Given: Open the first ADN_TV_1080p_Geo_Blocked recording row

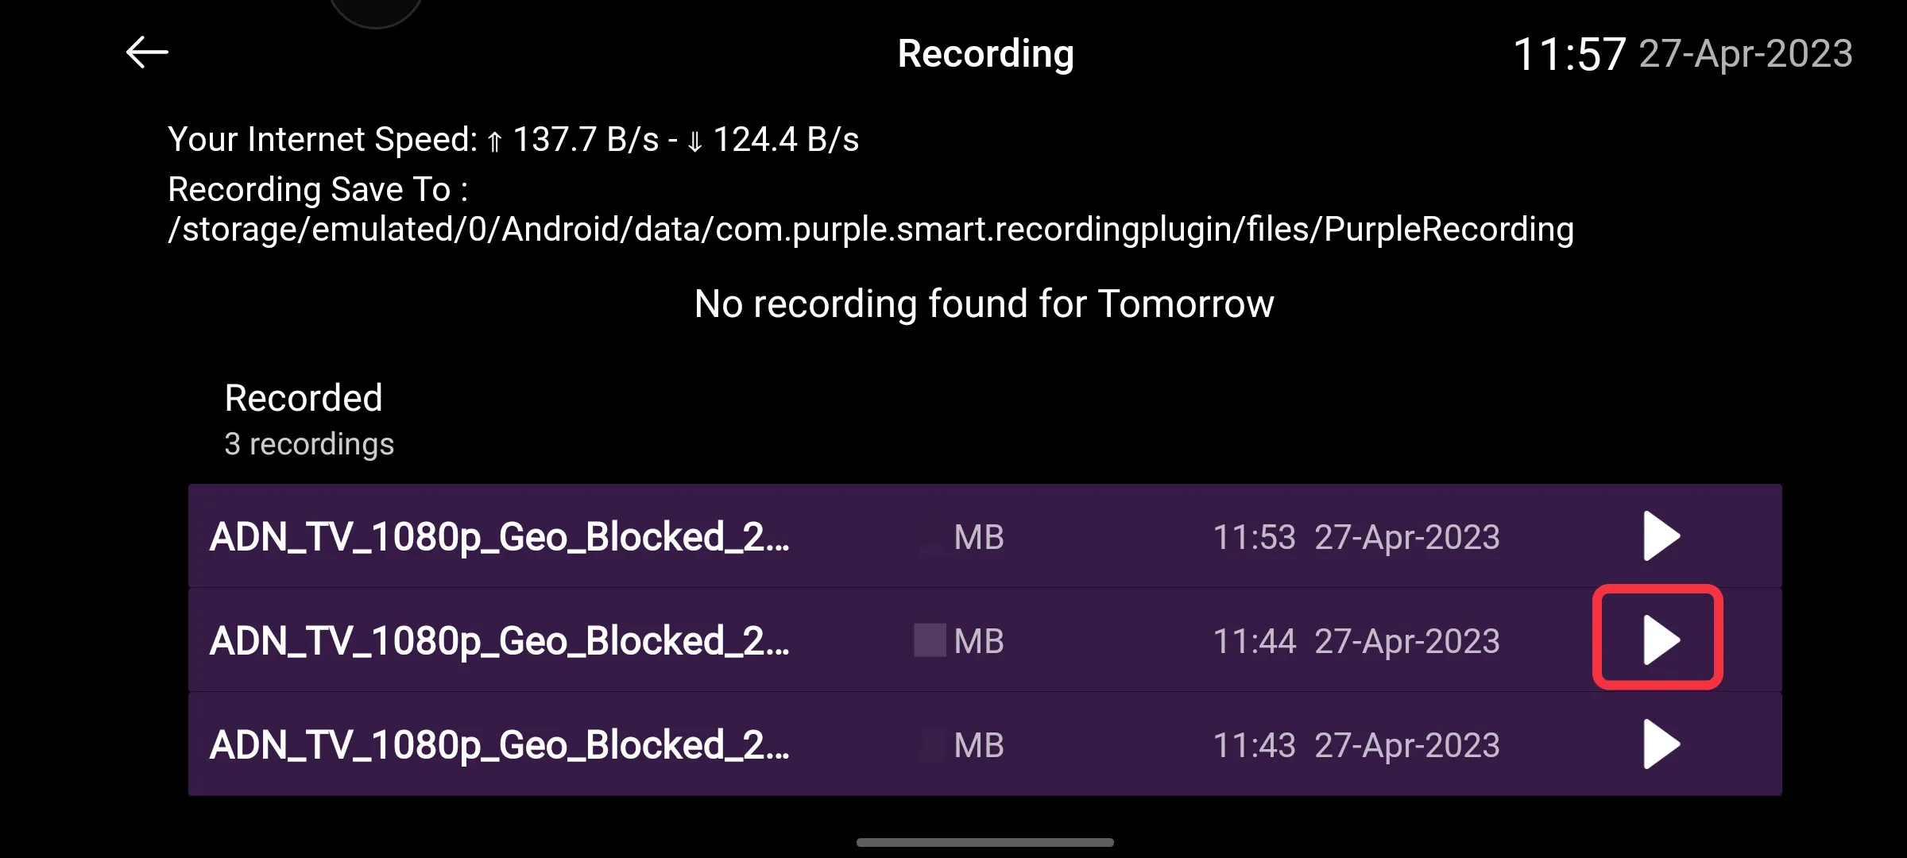Looking at the screenshot, I should [985, 536].
